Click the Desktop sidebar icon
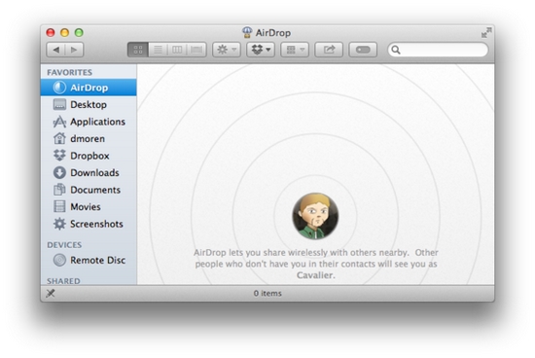The image size is (535, 358). [59, 104]
